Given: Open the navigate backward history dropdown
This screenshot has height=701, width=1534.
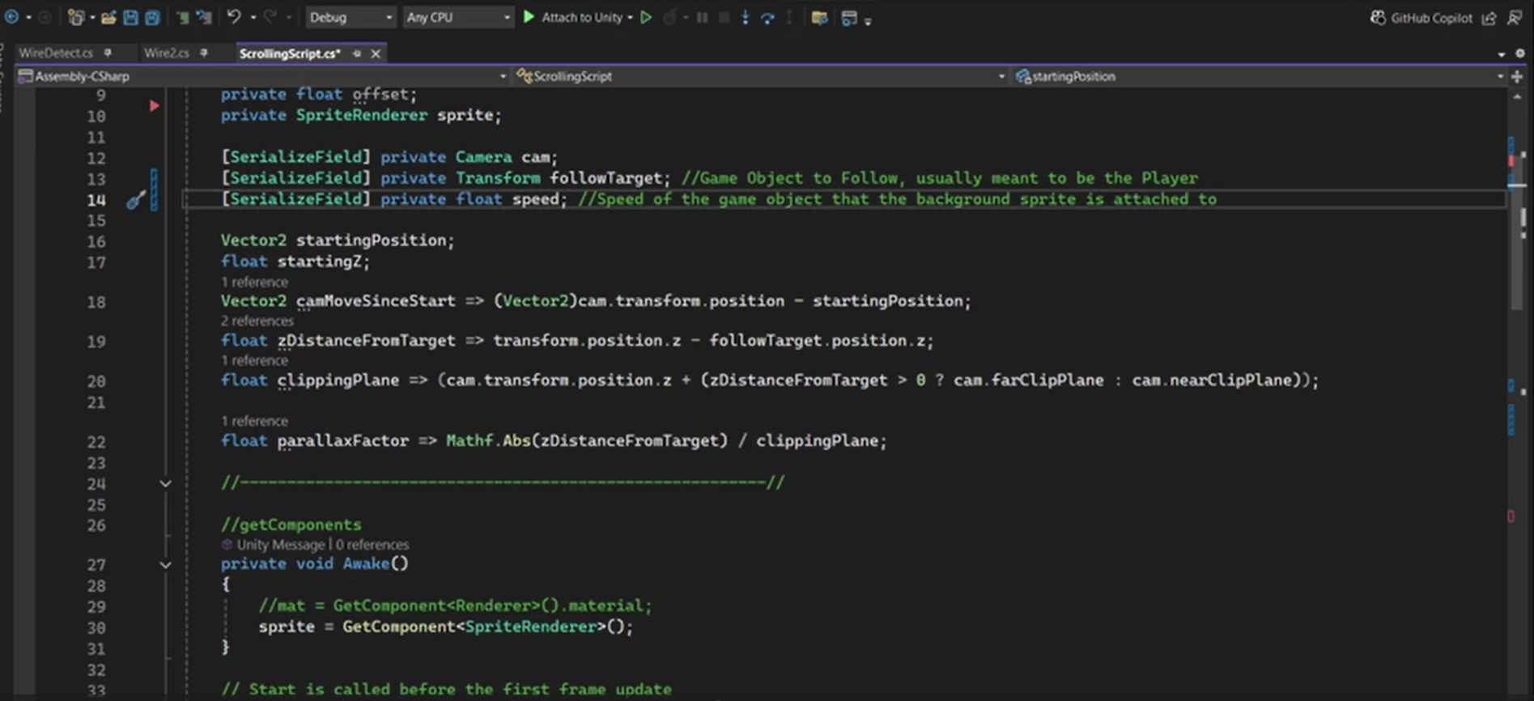Looking at the screenshot, I should coord(28,17).
